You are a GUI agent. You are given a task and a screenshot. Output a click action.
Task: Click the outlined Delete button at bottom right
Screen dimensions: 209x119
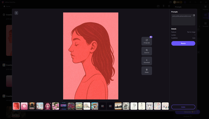183,107
